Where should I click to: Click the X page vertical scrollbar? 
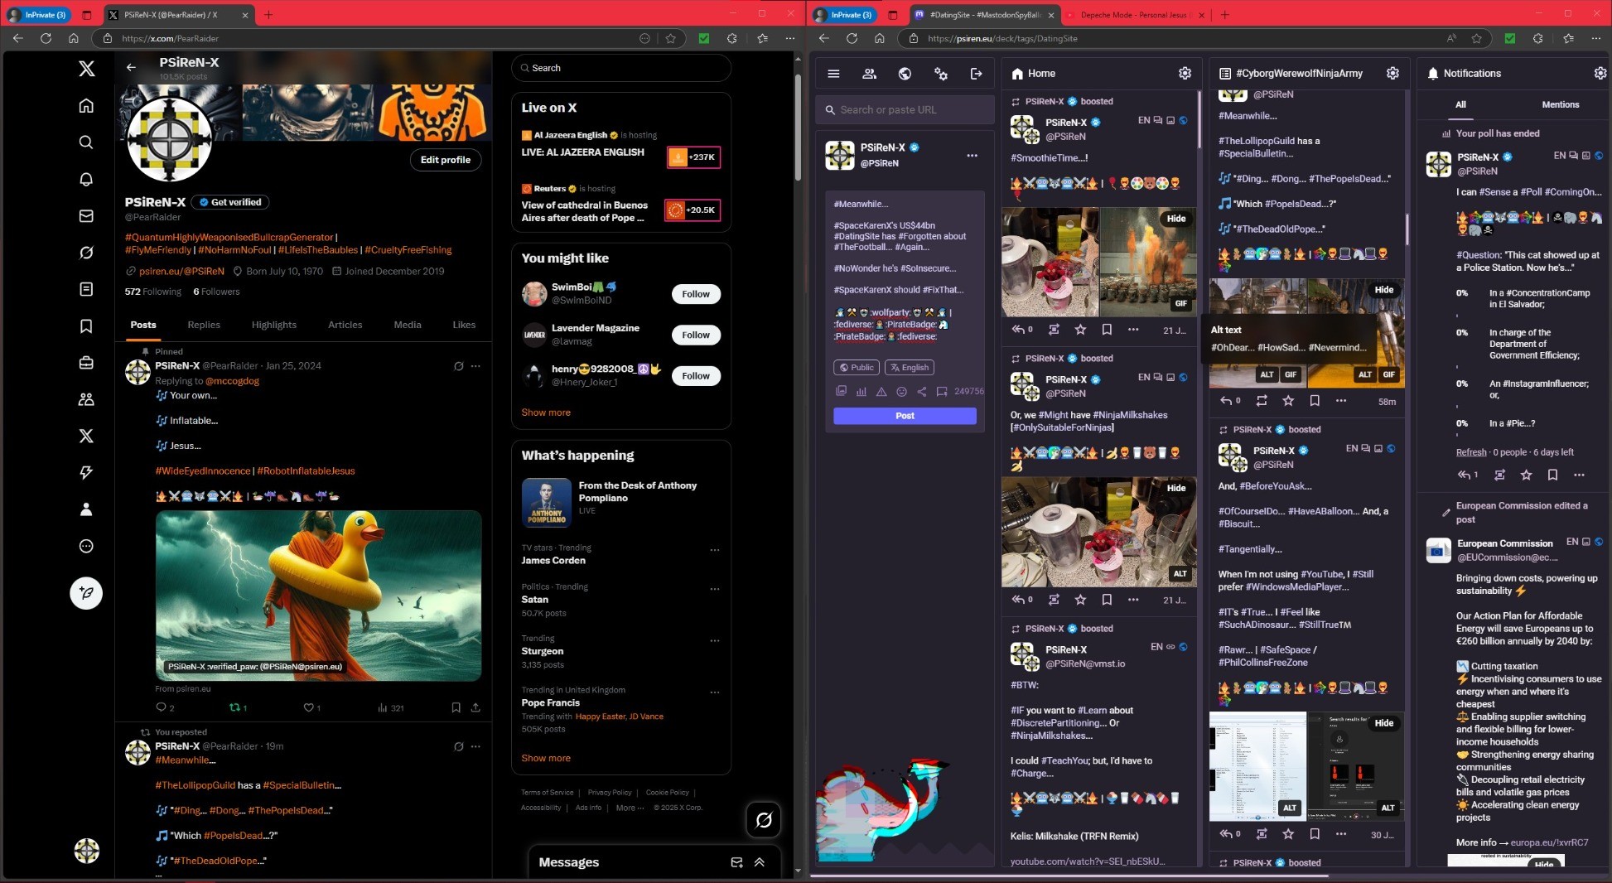coord(798,128)
